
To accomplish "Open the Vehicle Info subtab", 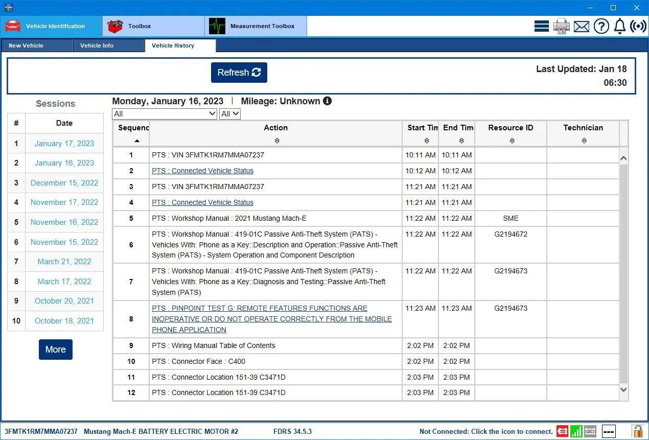I will [x=109, y=45].
